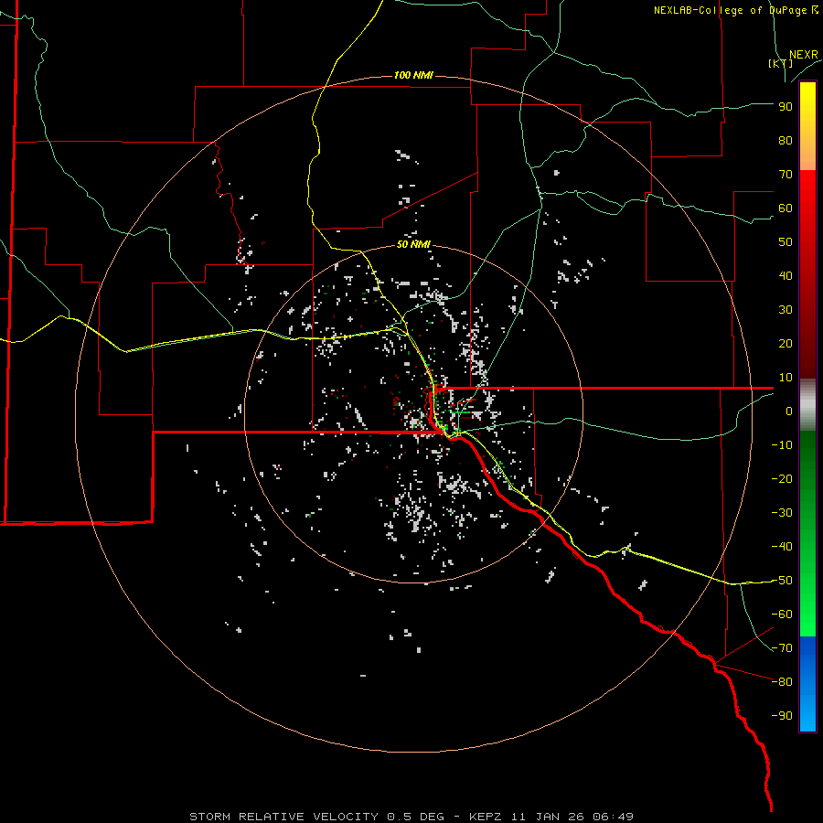Click the -40 value on velocity scale
823x823 pixels.
[x=782, y=547]
